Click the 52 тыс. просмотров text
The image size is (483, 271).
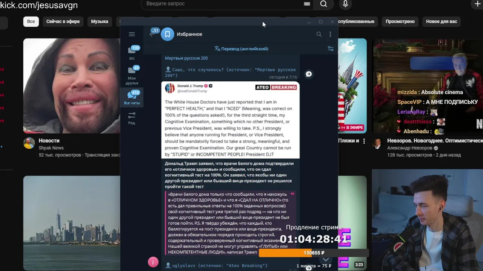(60, 155)
